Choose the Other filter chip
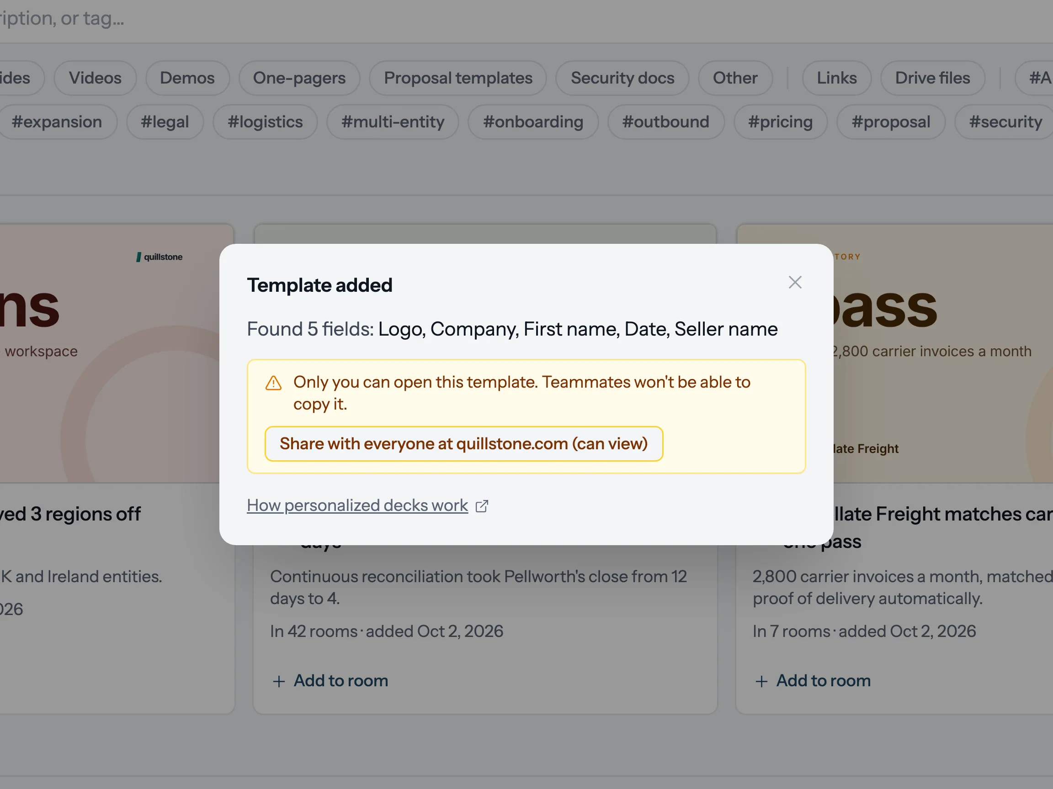Viewport: 1053px width, 789px height. pos(735,78)
